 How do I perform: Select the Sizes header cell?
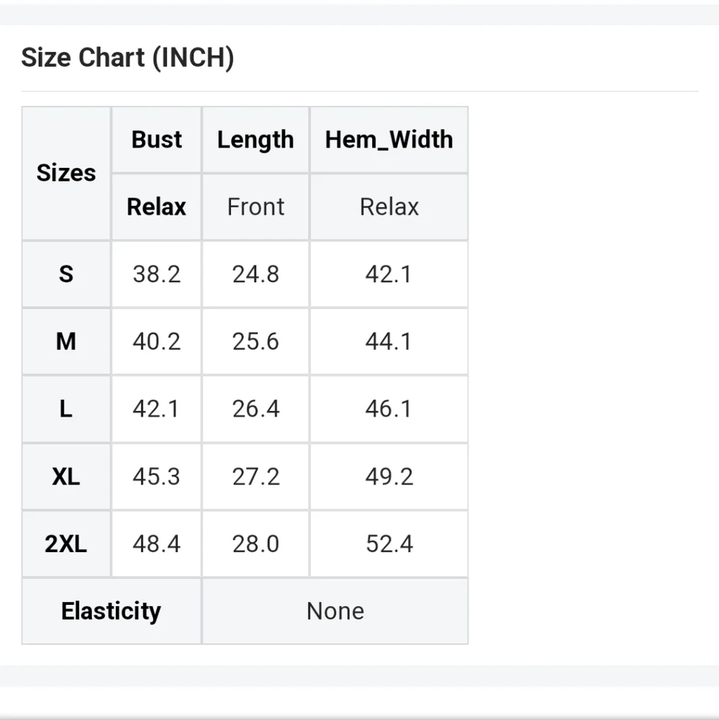coord(66,173)
